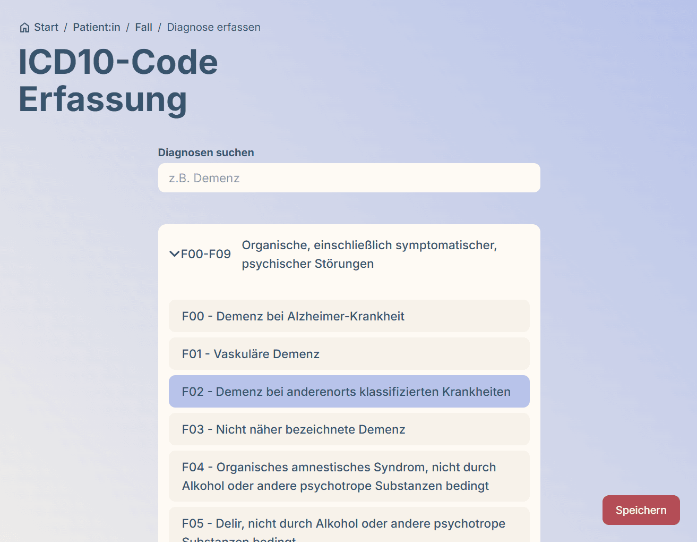Go to Patient:in breadcrumb link
The height and width of the screenshot is (542, 697).
pos(97,27)
